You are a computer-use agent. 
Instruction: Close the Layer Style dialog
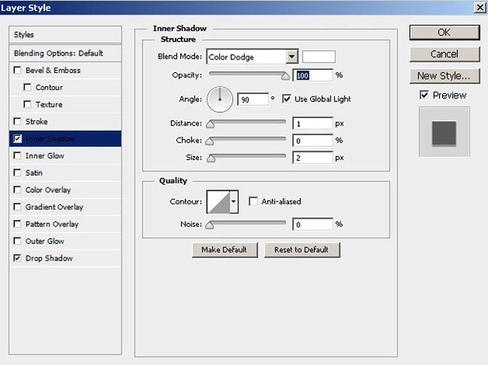coord(480,8)
